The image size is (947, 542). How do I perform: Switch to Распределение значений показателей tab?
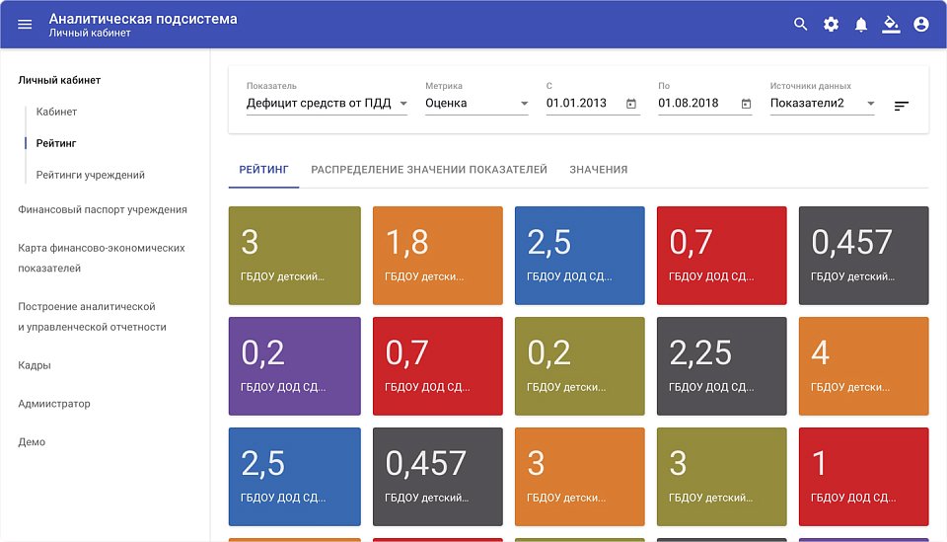[x=428, y=170]
